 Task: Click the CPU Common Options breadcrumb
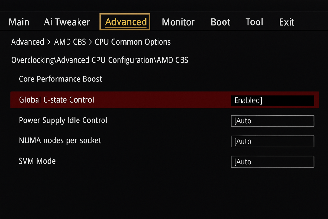click(133, 42)
